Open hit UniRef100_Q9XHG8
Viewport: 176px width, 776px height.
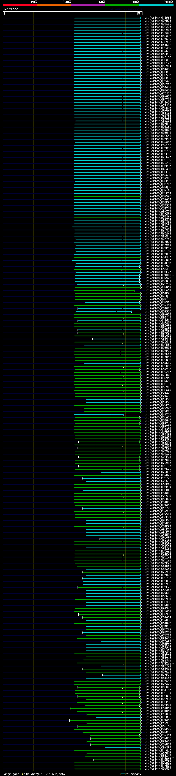tap(158, 21)
